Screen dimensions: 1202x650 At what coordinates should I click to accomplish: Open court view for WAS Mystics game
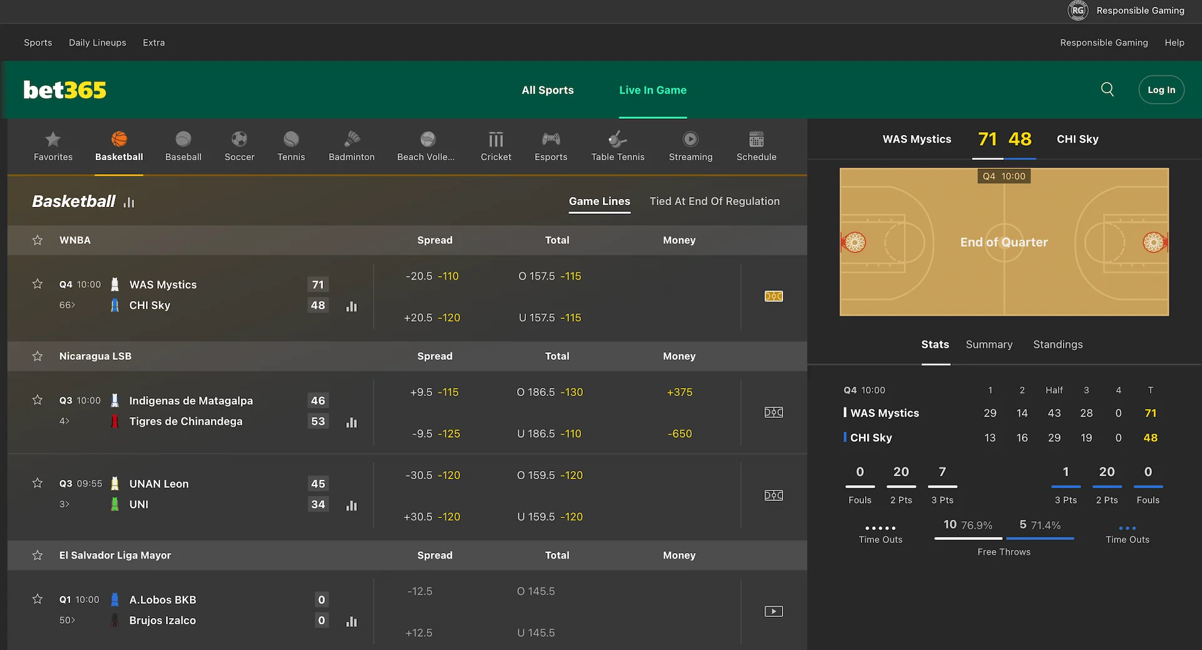coord(774,296)
